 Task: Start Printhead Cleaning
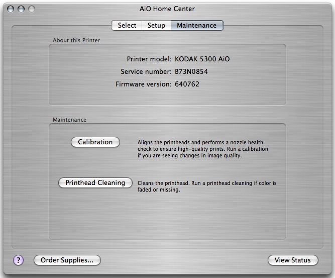pos(95,183)
